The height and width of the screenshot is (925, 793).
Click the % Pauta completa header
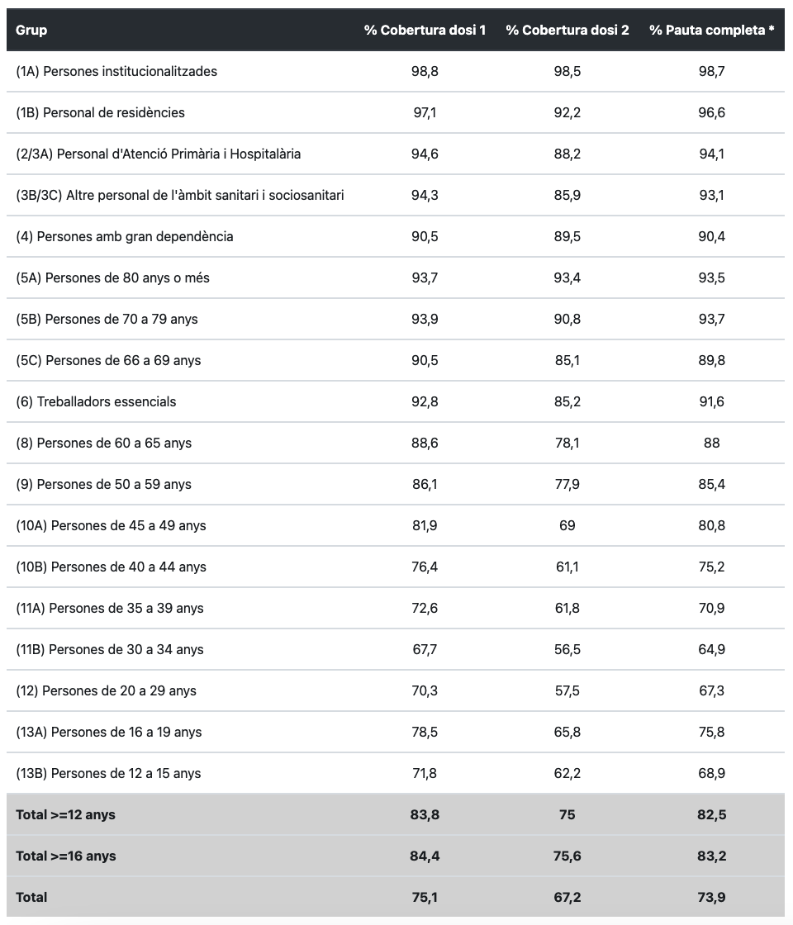coord(711,30)
